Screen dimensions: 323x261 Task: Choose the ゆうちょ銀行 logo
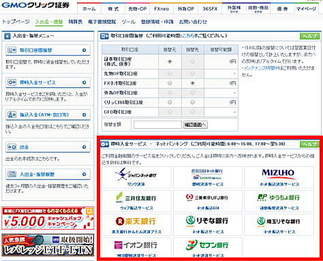click(x=279, y=198)
